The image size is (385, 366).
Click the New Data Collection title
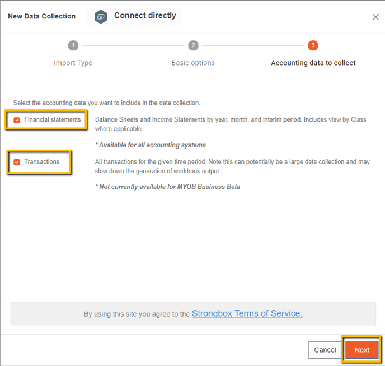point(41,16)
